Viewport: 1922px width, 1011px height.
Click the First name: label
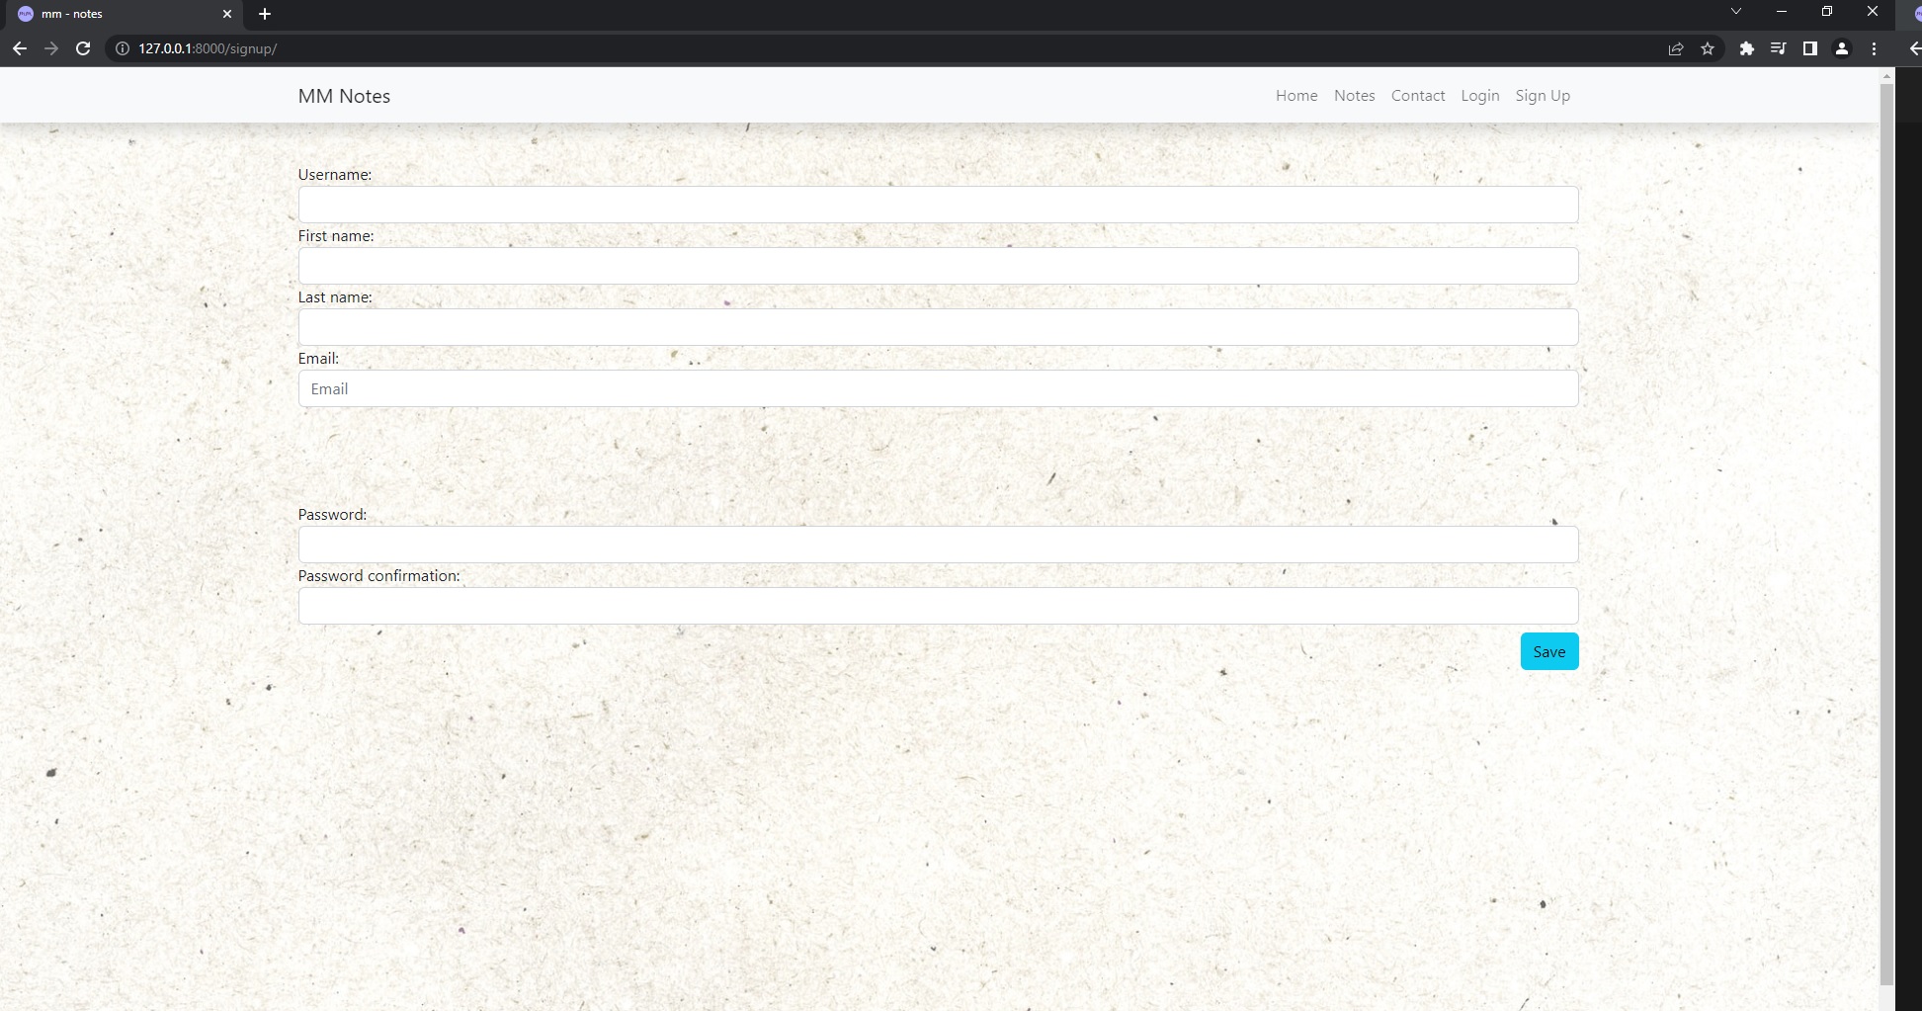336,236
